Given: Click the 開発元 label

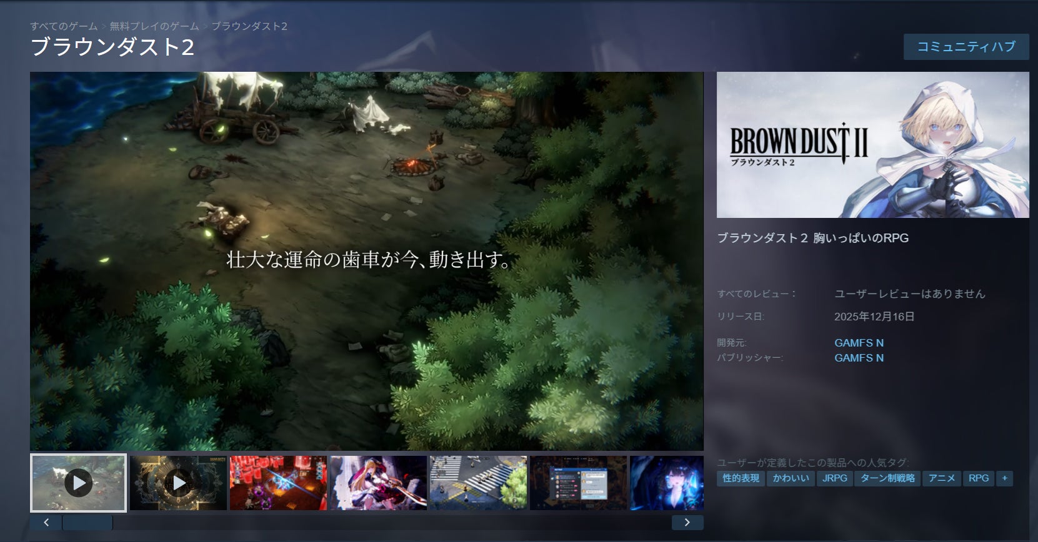Looking at the screenshot, I should pyautogui.click(x=732, y=343).
